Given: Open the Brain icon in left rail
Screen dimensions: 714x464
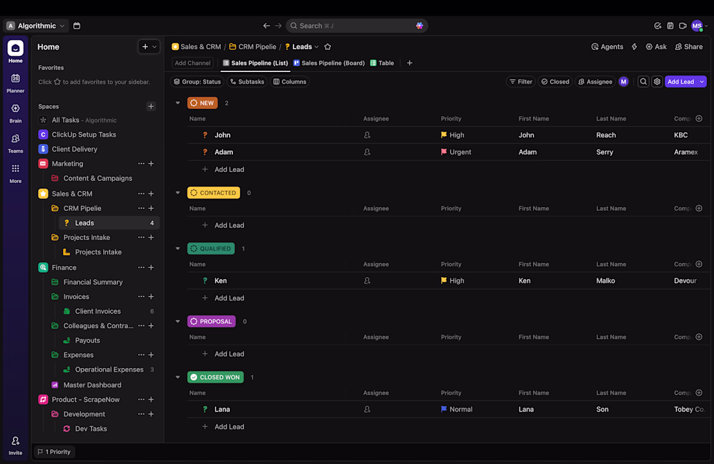Looking at the screenshot, I should pos(15,108).
